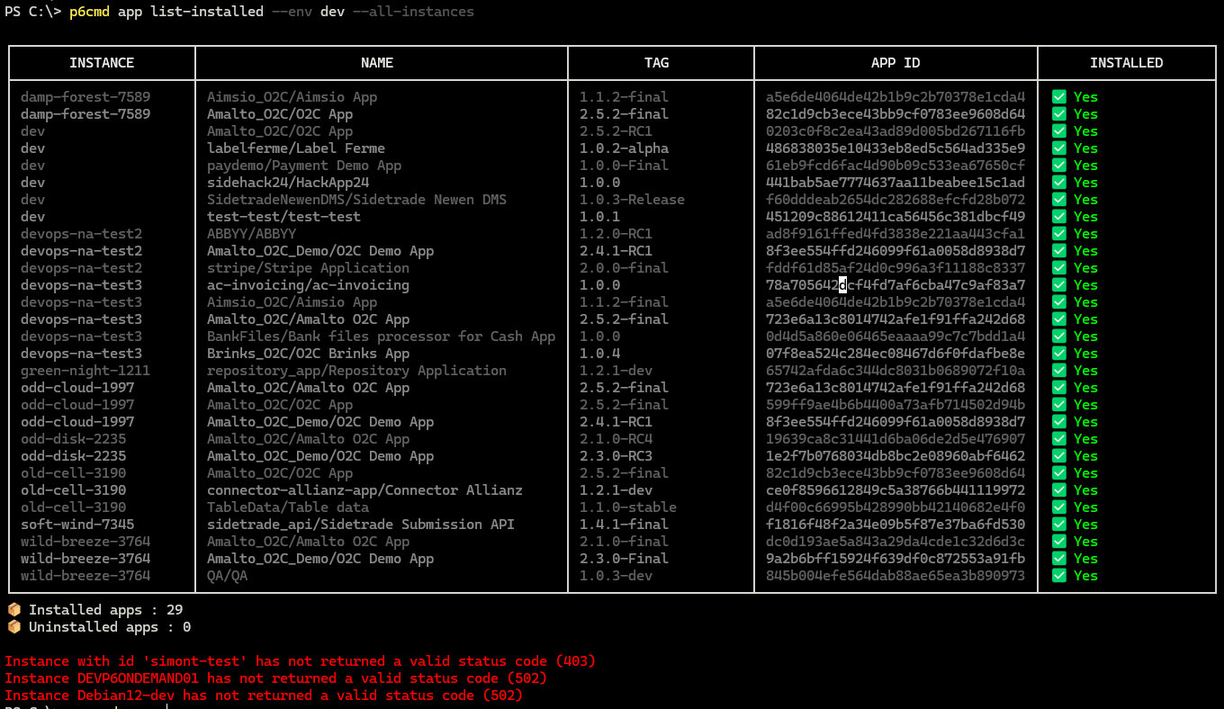Click the green check icon in the ac-invoicing/ac-invoicing row

tap(1059, 285)
